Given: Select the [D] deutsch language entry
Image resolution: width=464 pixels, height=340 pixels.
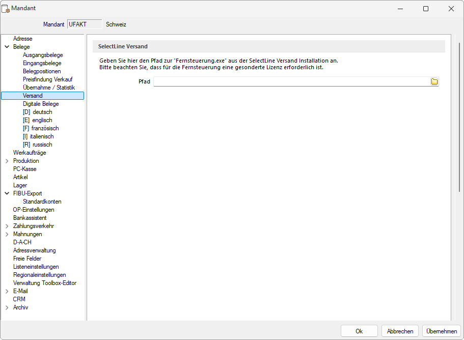Looking at the screenshot, I should pos(38,112).
